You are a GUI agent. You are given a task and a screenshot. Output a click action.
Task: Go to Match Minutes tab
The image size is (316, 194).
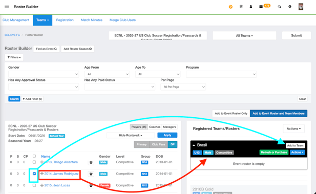coord(92,20)
